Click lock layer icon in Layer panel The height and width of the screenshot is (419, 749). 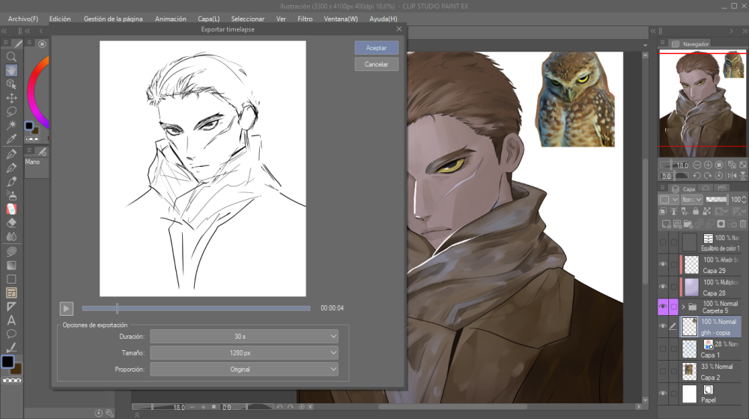tap(696, 211)
